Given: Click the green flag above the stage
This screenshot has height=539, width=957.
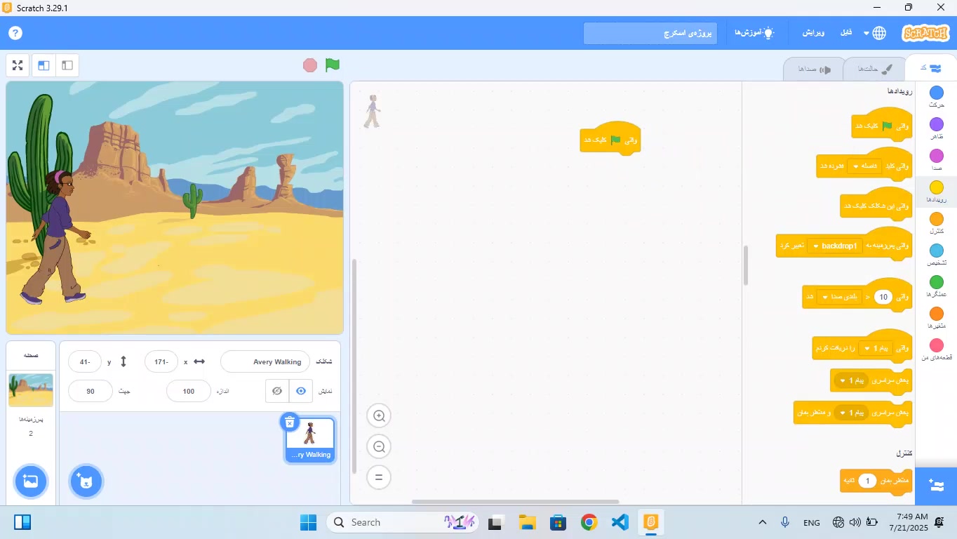Looking at the screenshot, I should [333, 65].
